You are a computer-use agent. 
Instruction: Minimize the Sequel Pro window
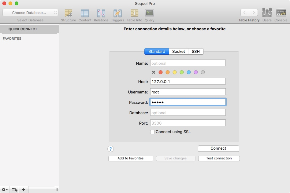click(x=10, y=3)
